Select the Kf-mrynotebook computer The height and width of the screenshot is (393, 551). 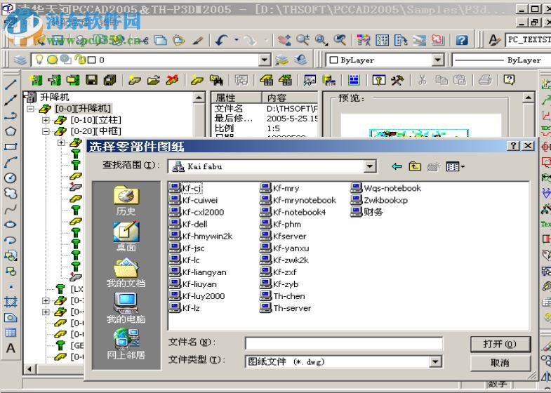(x=298, y=200)
